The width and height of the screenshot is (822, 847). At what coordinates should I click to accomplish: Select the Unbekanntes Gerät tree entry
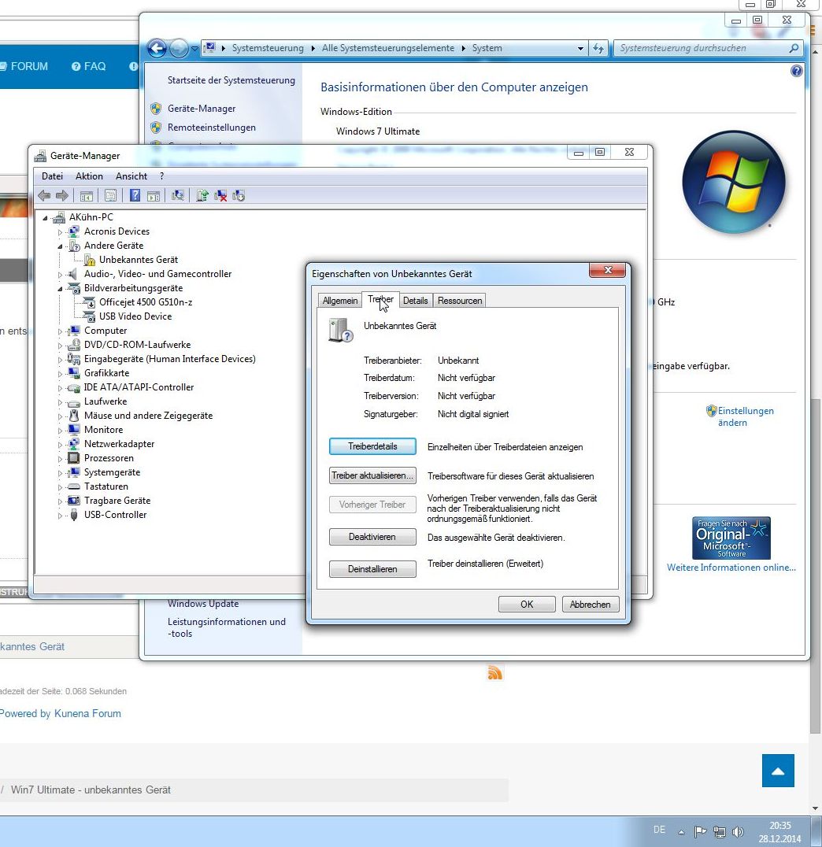139,260
